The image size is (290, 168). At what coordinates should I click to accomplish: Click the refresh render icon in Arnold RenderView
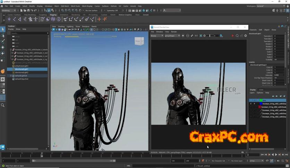tap(237, 35)
